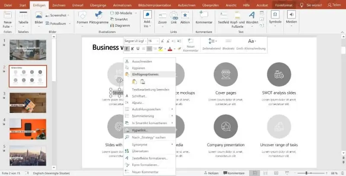Switch to the Animationen tab
The height and width of the screenshot is (176, 346).
[122, 5]
